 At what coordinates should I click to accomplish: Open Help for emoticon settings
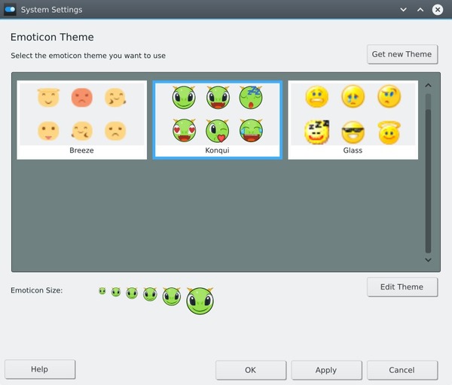click(x=39, y=369)
